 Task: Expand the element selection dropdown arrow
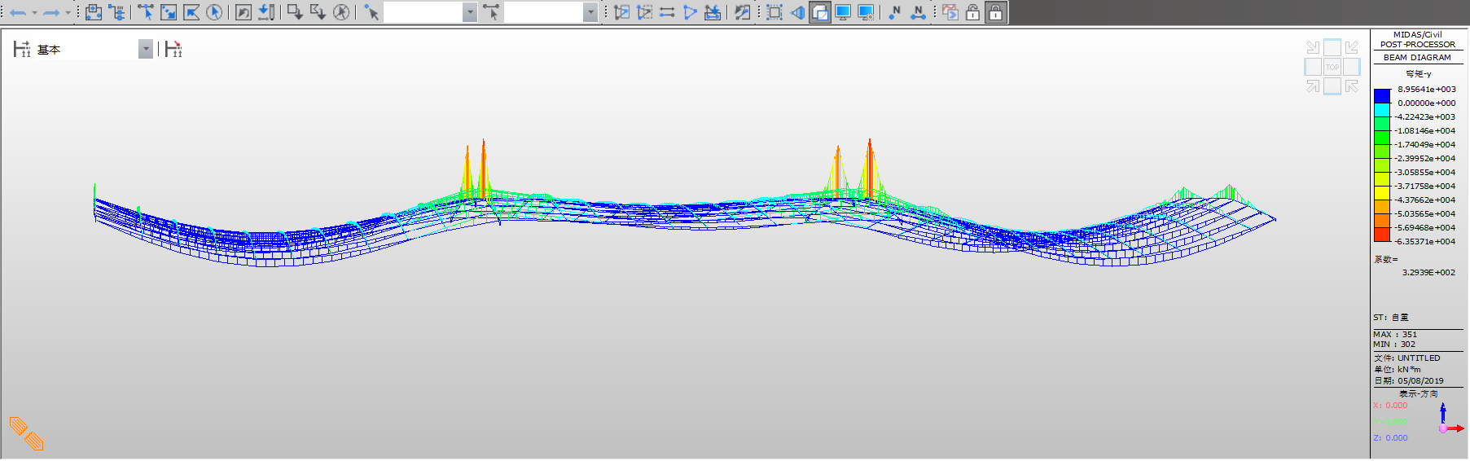pos(590,12)
